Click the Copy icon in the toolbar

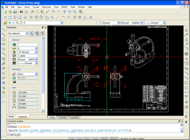pos(37,12)
